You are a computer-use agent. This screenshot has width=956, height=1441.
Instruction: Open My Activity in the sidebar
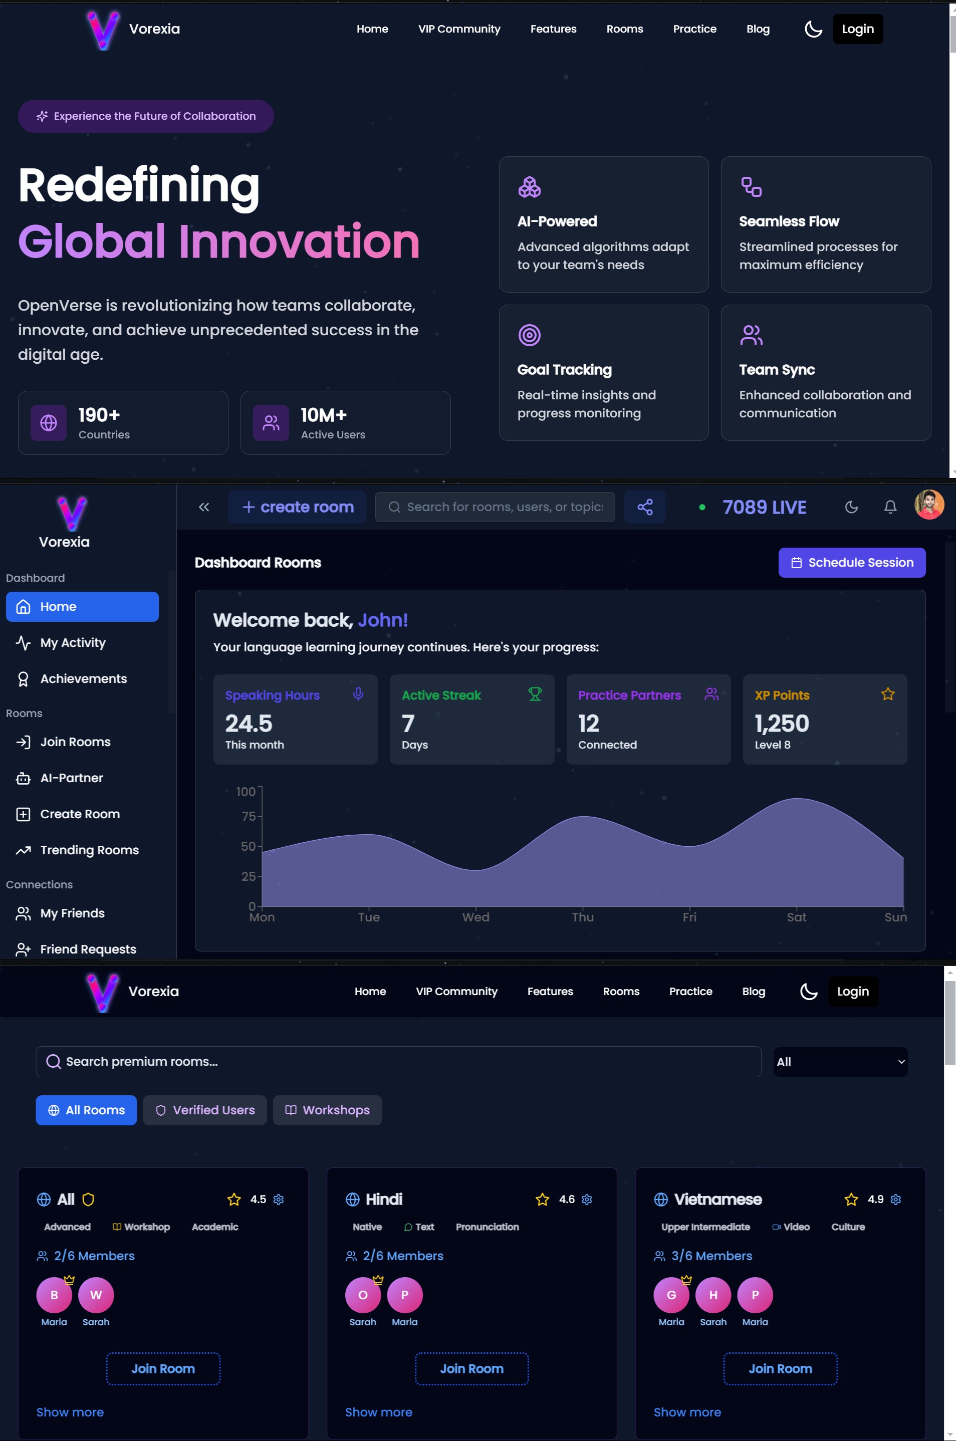(x=73, y=642)
